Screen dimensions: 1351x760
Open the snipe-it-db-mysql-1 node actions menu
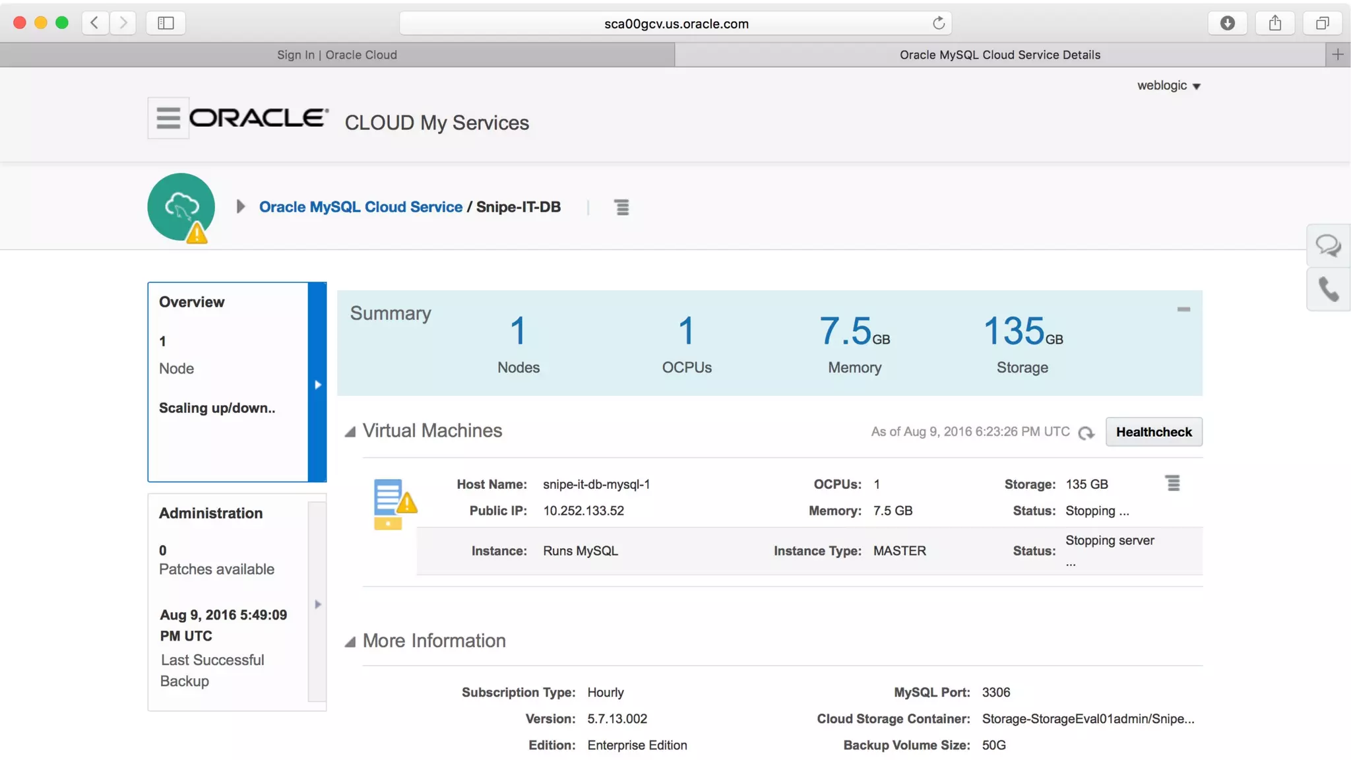point(1172,484)
